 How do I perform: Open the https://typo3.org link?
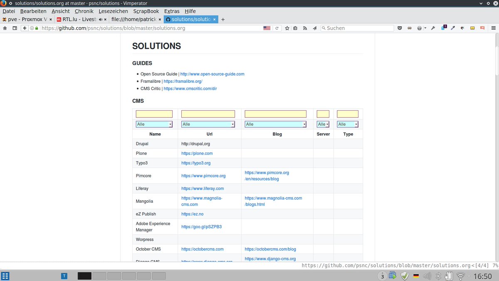(195, 163)
